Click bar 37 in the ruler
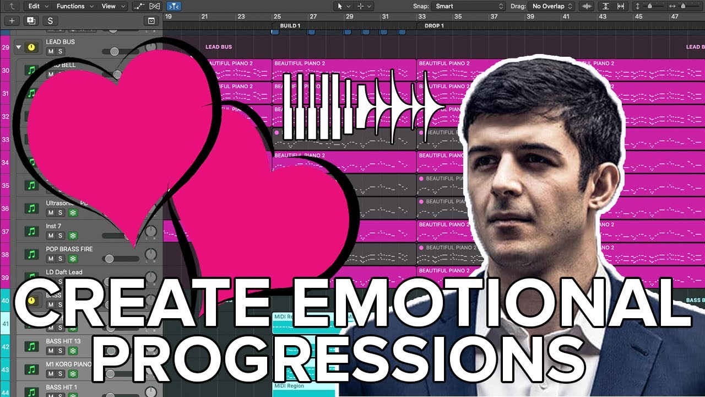 tap(494, 17)
